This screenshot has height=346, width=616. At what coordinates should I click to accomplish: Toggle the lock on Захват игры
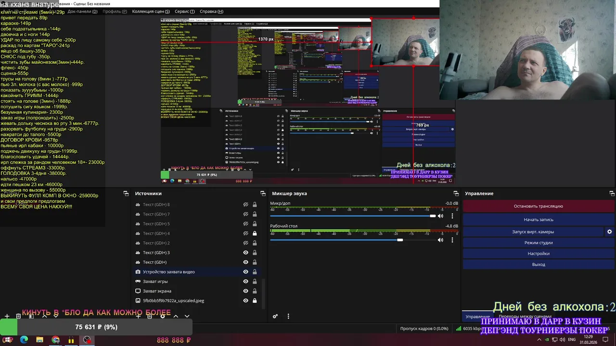(255, 282)
